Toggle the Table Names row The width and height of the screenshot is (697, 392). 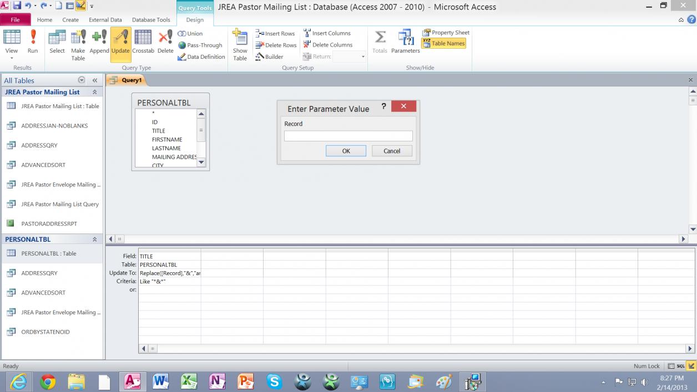(x=443, y=43)
